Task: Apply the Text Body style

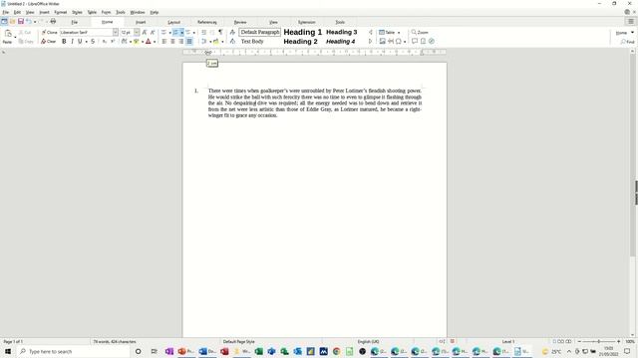Action: 252,42
